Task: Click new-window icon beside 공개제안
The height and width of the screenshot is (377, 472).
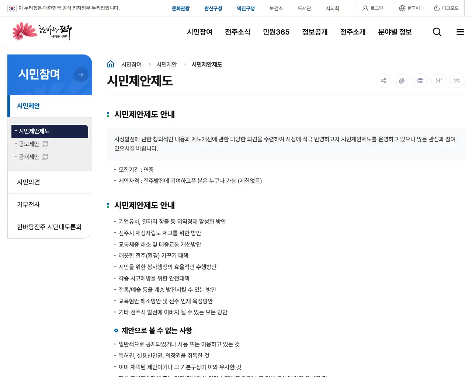Action: click(45, 157)
